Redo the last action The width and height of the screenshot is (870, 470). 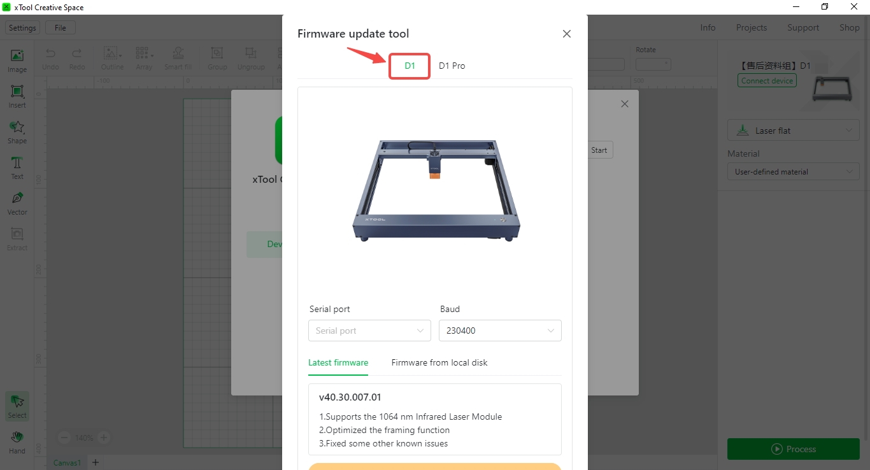[x=77, y=59]
